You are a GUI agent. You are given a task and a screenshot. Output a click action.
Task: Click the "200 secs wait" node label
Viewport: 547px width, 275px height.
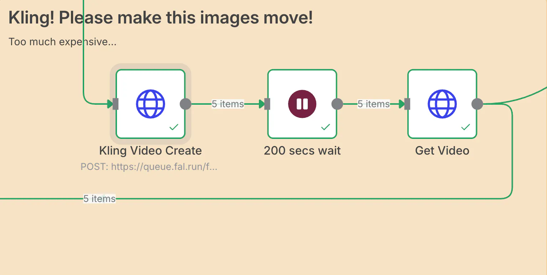click(x=302, y=151)
